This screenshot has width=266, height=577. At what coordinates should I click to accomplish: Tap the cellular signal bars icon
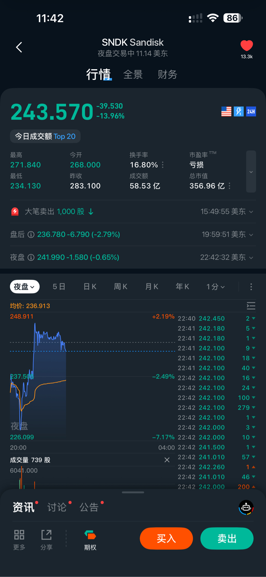(195, 18)
